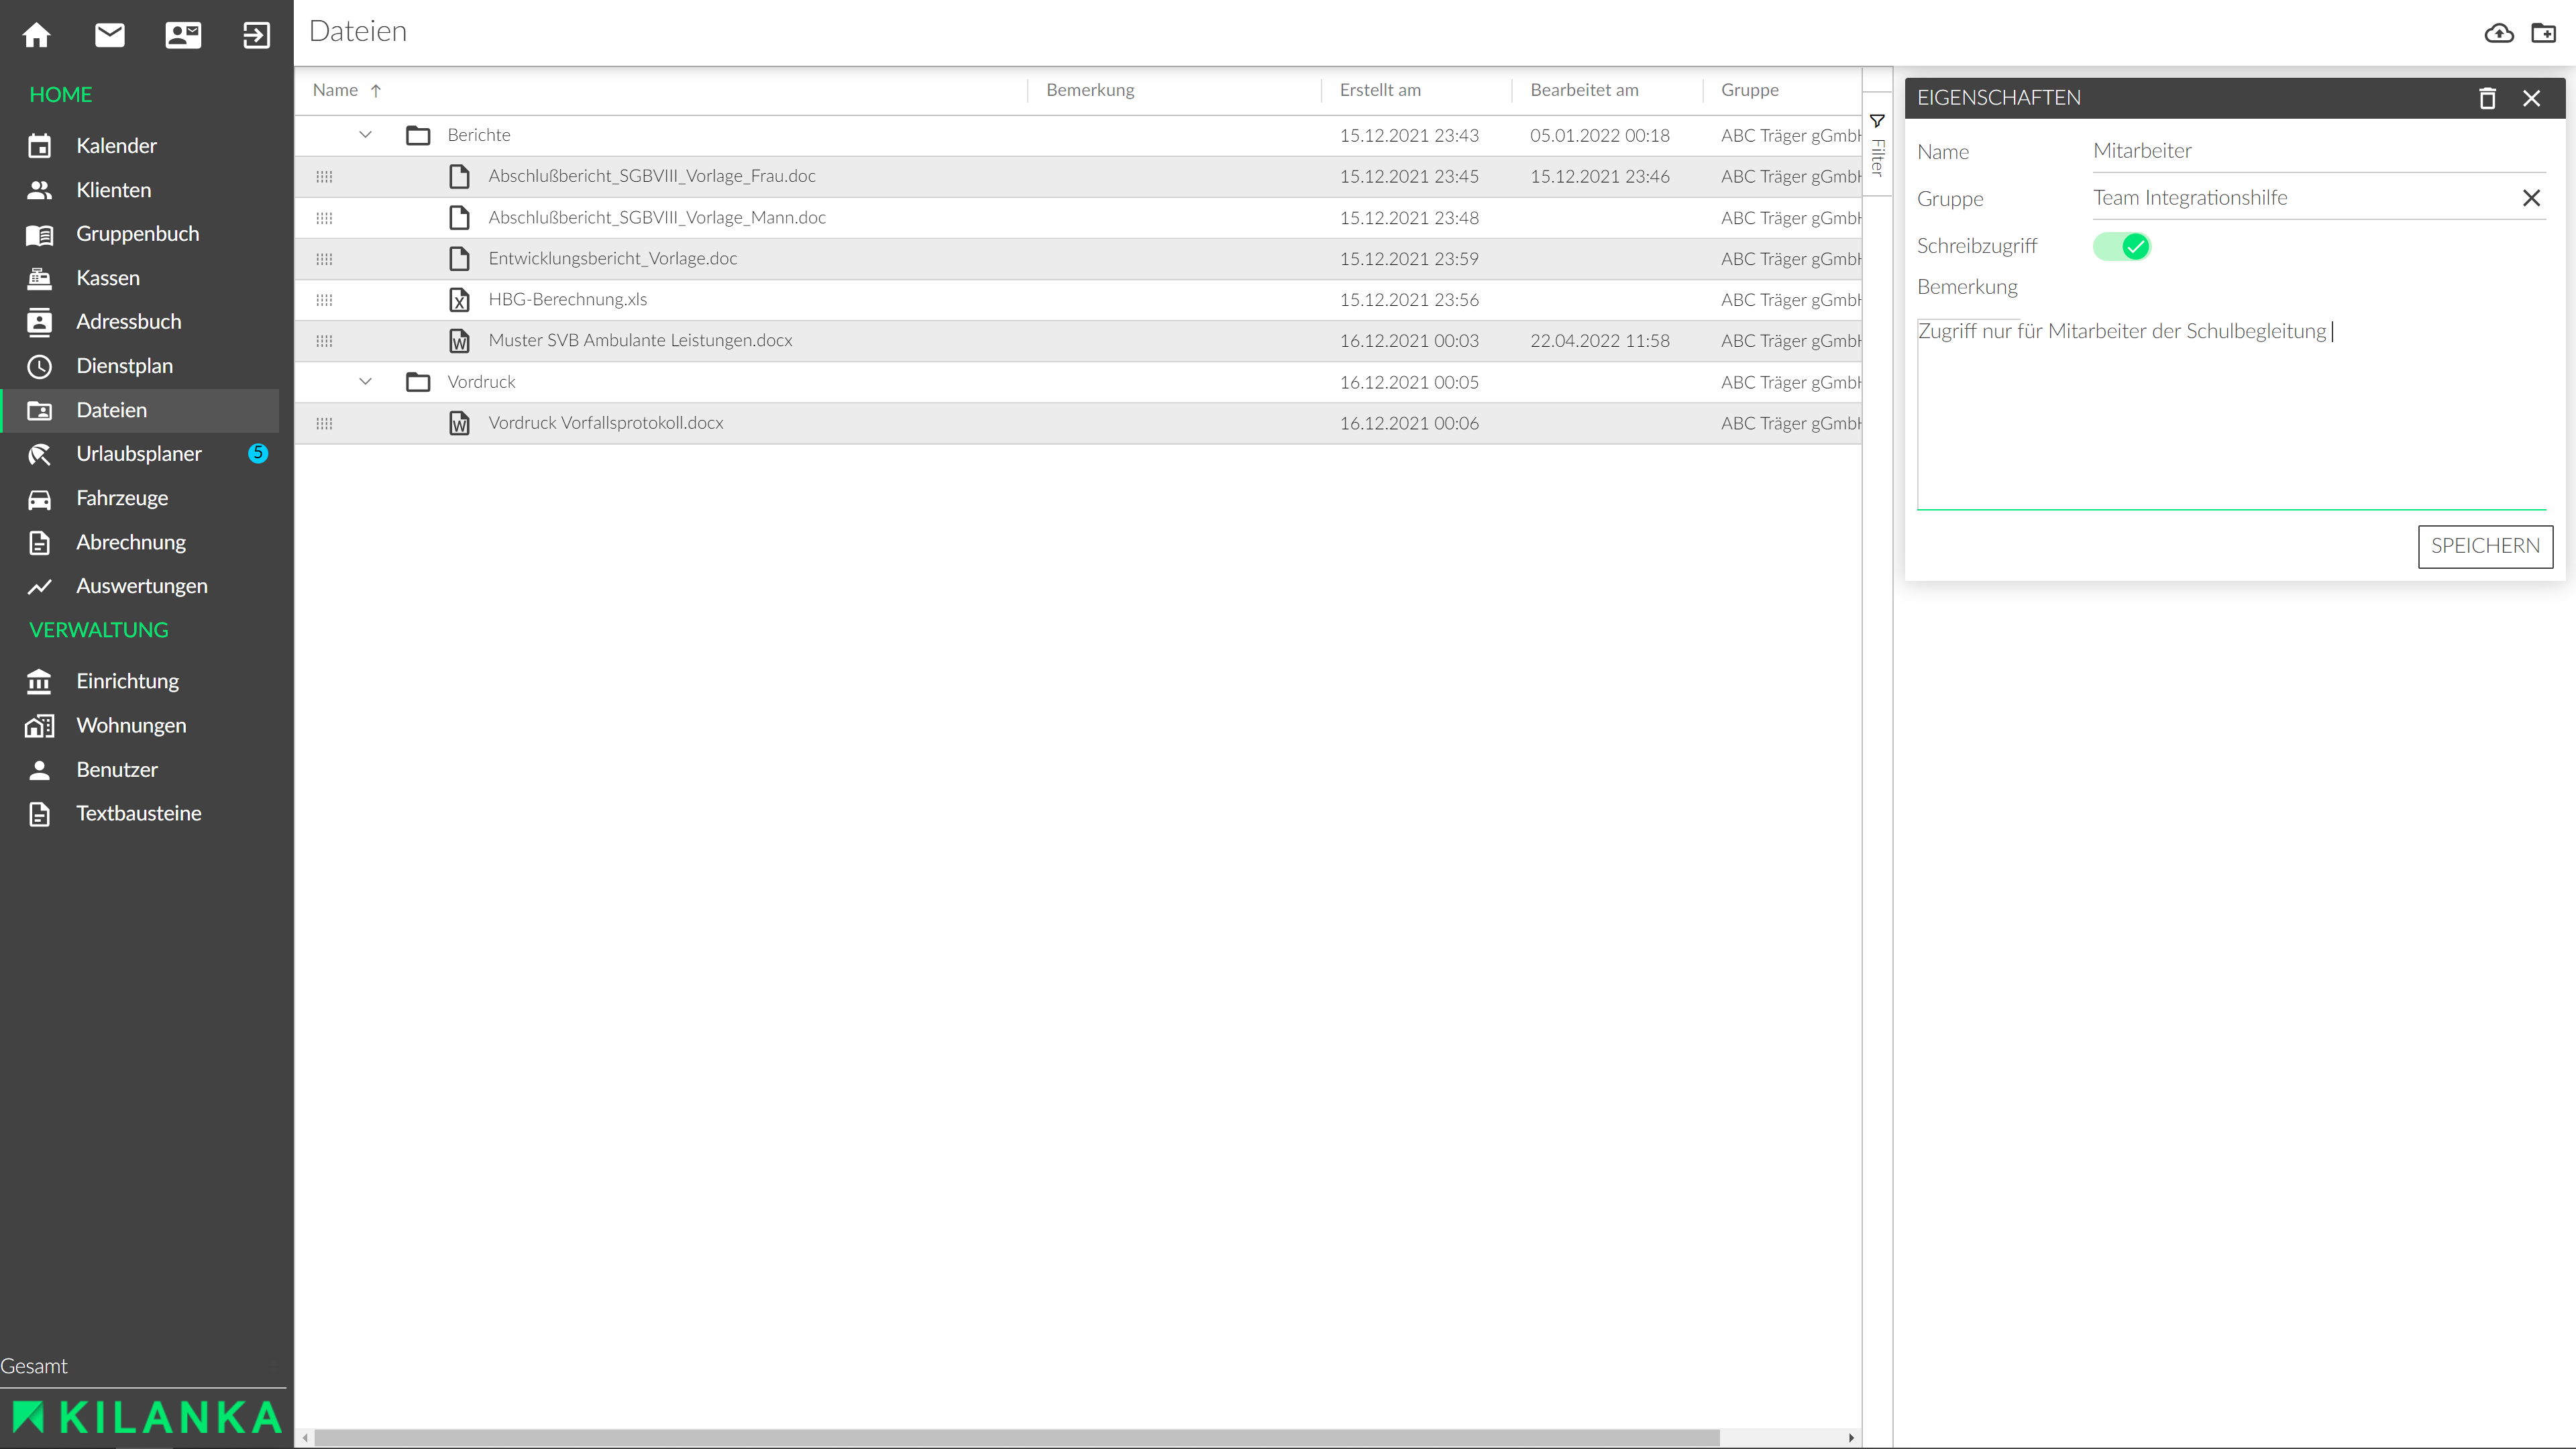Sort files by the Name column

coord(336,90)
